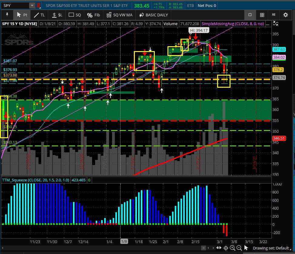Screen dimensions: 295x254
Task: Click the highlighted 1/8 date marker
Action: (124, 242)
